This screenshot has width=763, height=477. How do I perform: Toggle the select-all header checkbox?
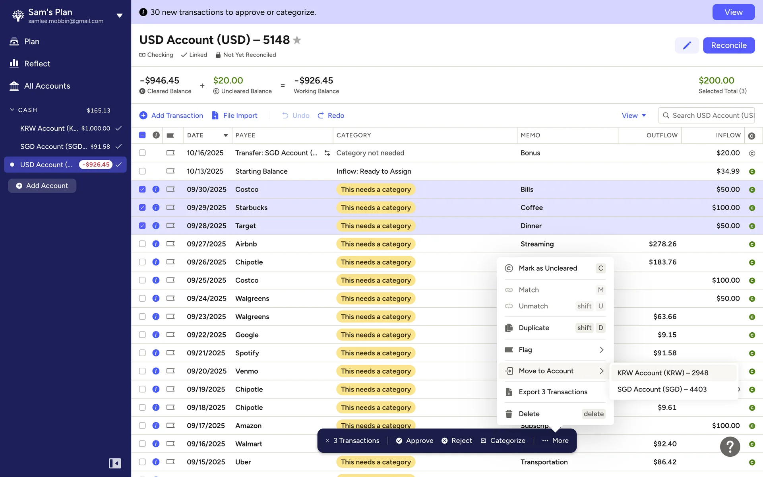pos(142,135)
